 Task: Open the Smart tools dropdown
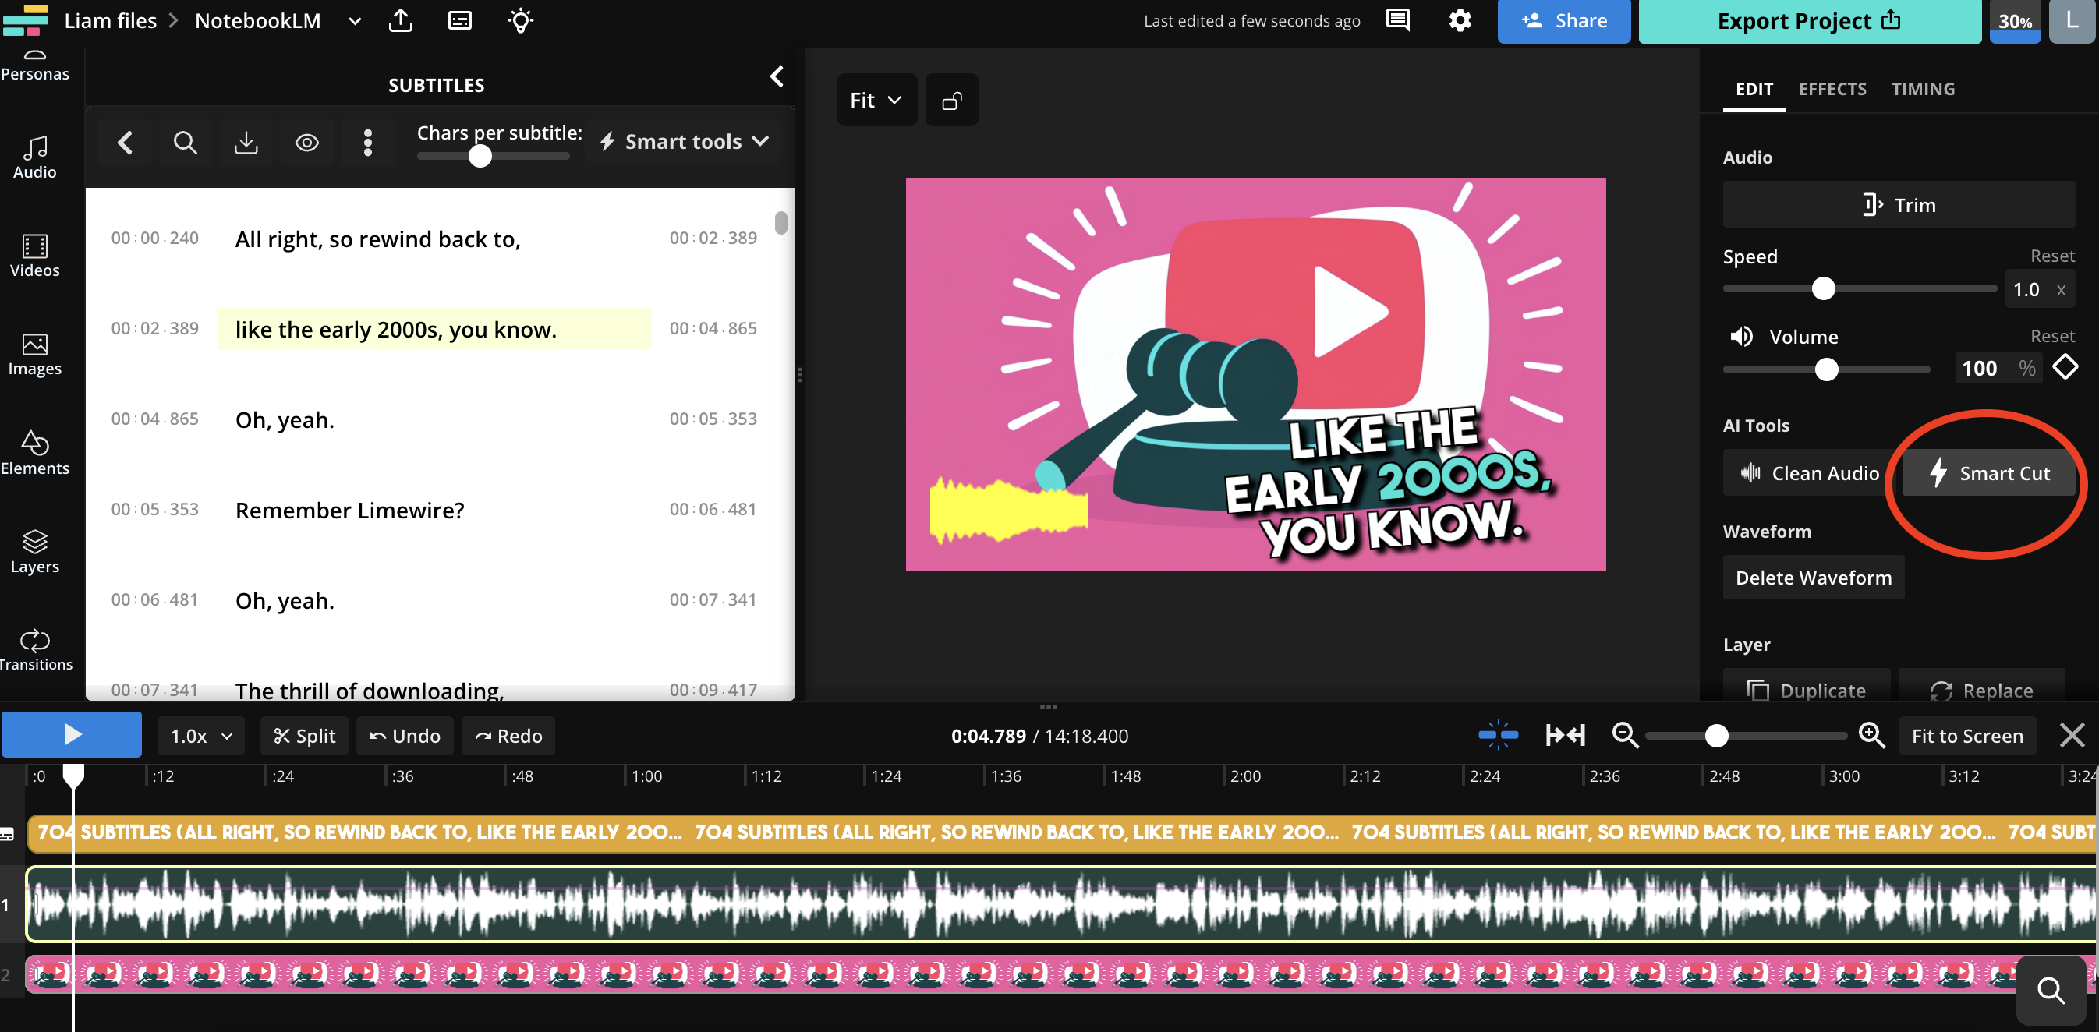[684, 141]
